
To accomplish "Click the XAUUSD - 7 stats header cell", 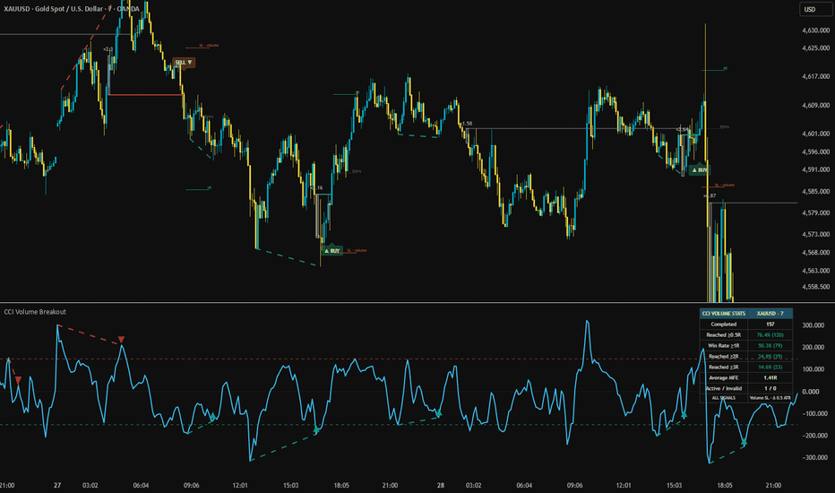I will (x=770, y=314).
